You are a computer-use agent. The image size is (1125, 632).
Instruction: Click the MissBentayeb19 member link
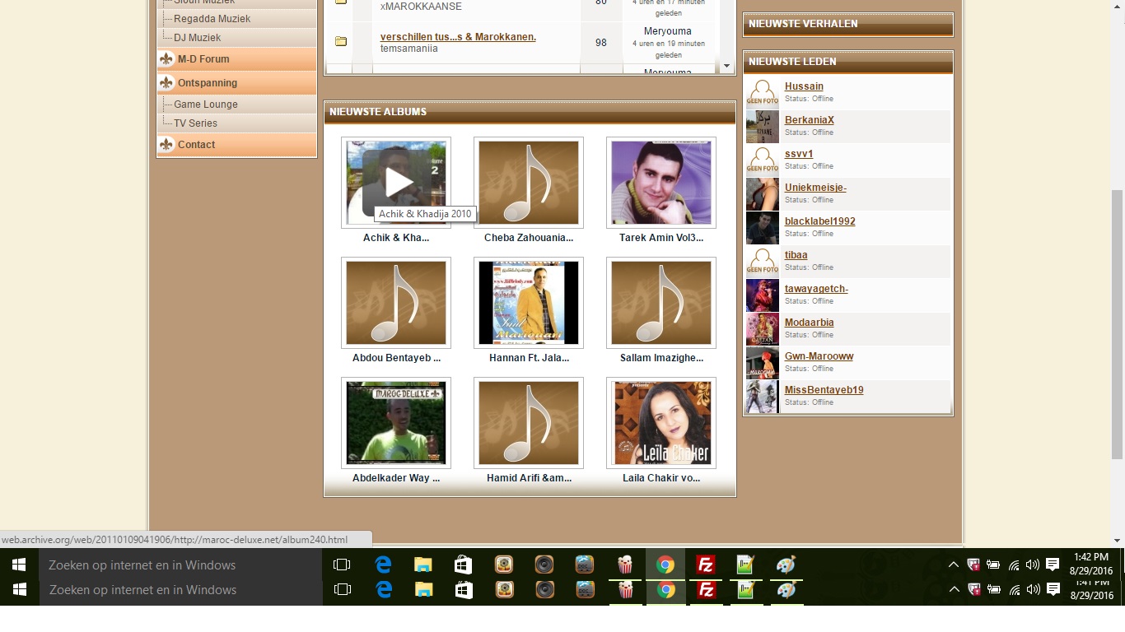click(824, 390)
